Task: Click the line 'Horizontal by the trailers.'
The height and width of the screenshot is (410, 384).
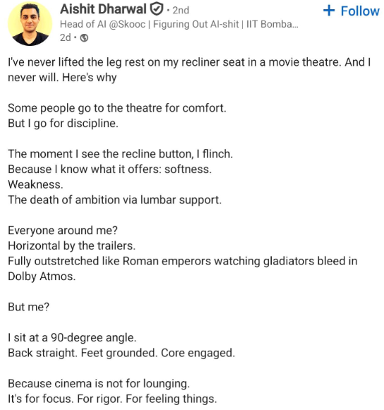Action: click(72, 246)
